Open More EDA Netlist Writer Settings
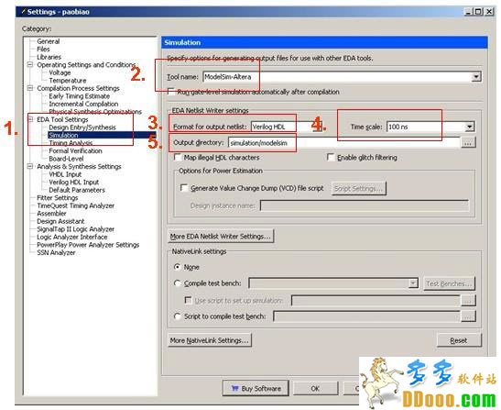This screenshot has height=410, width=501. click(x=221, y=237)
